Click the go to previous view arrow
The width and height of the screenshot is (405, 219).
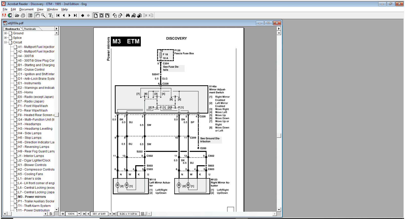point(83,15)
